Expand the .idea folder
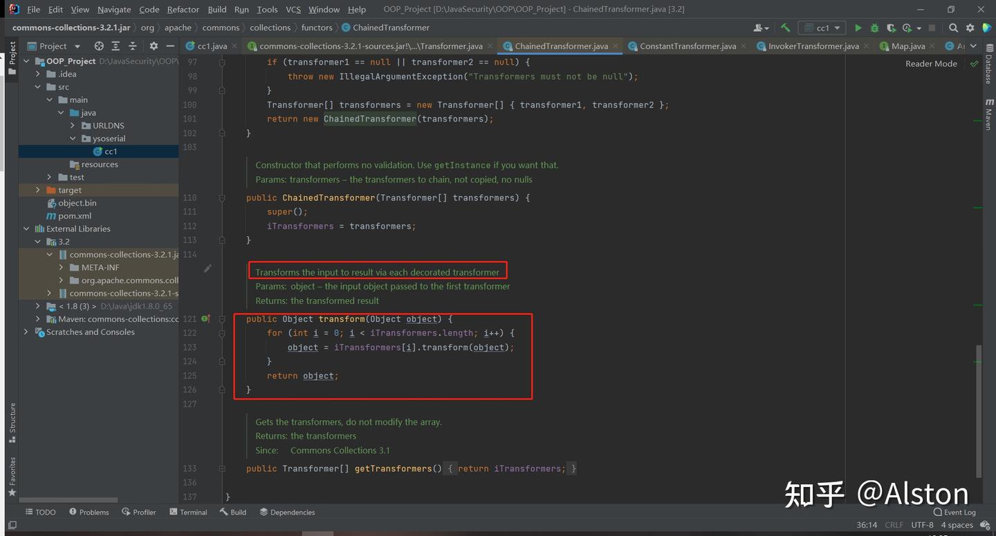Image resolution: width=996 pixels, height=536 pixels. coord(38,74)
